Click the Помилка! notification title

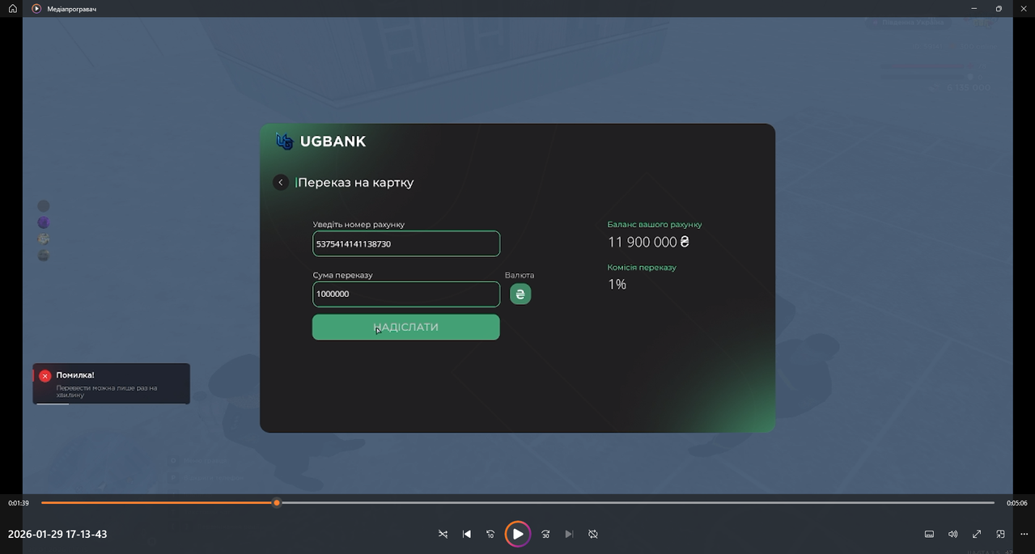75,375
